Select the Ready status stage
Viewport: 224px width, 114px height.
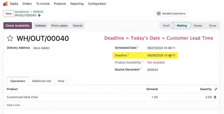198,26
